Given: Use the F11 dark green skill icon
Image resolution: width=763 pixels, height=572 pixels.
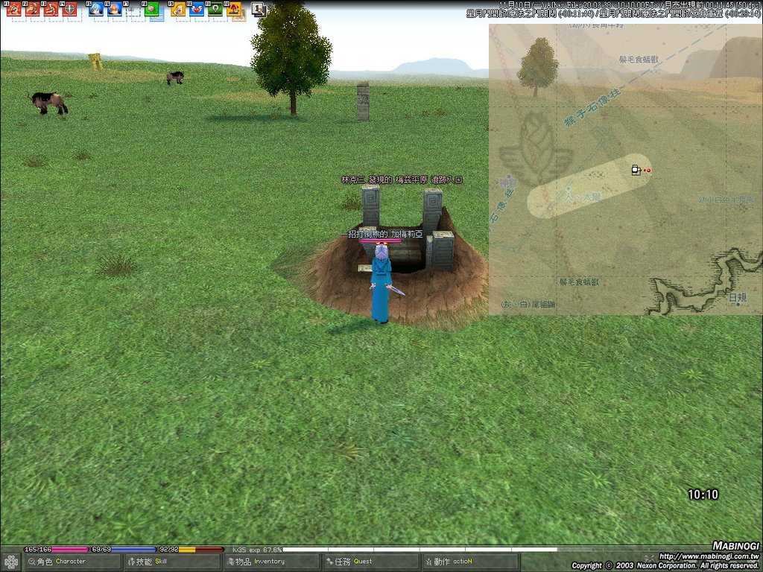Looking at the screenshot, I should 215,9.
